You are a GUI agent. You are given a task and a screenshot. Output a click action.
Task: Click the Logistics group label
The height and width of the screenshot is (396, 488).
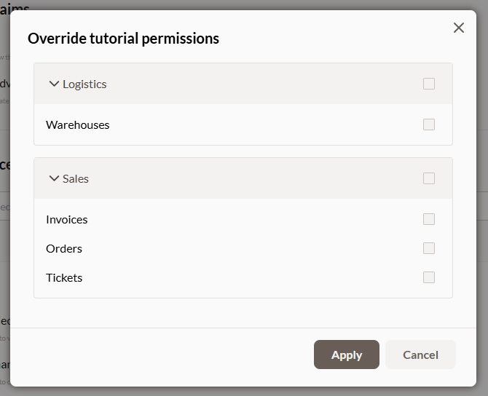[x=84, y=84]
